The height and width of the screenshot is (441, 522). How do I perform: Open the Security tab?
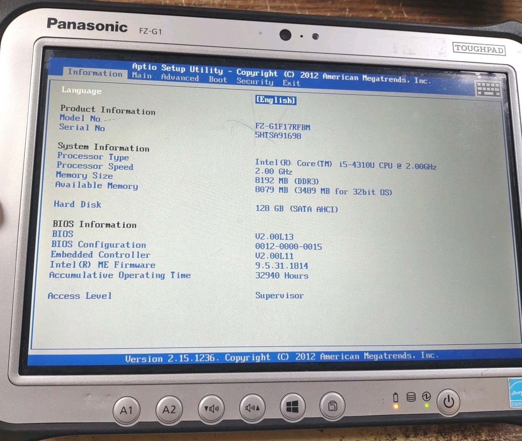click(255, 81)
